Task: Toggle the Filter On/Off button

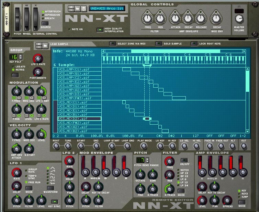Action: 184,160
